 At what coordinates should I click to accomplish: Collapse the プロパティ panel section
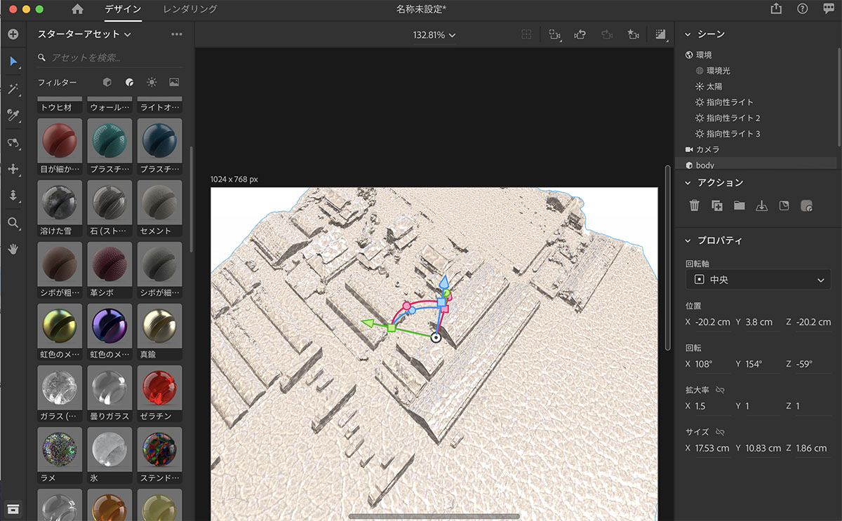(x=688, y=241)
